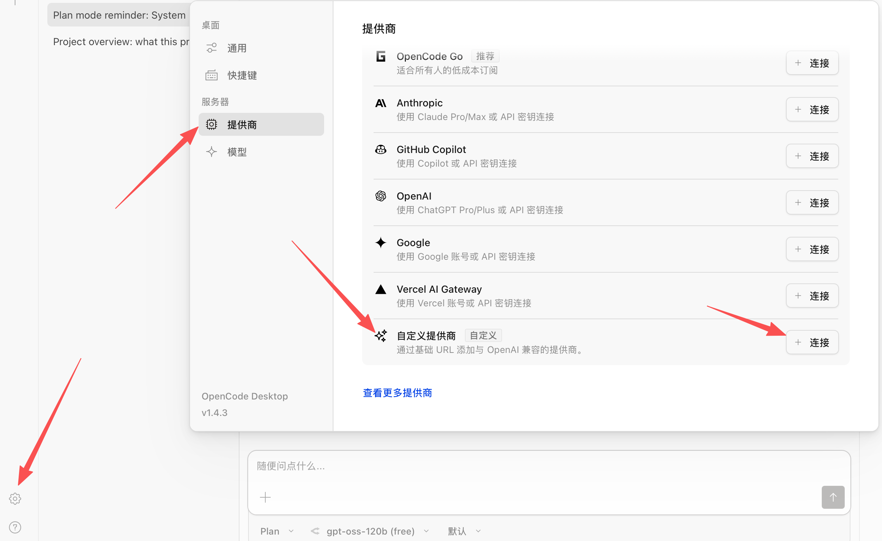Open the 查看更多提供商 link
This screenshot has height=541, width=882.
click(x=397, y=393)
